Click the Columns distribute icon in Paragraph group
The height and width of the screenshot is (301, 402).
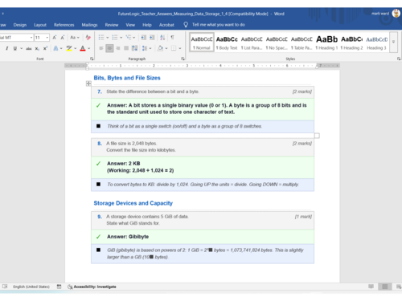pyautogui.click(x=135, y=48)
